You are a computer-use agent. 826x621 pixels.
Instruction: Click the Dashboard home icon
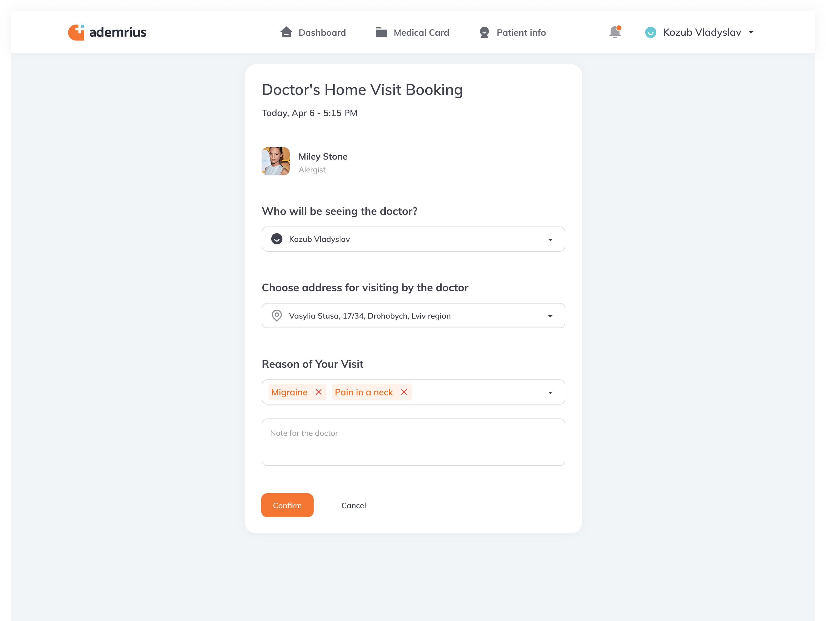[286, 32]
